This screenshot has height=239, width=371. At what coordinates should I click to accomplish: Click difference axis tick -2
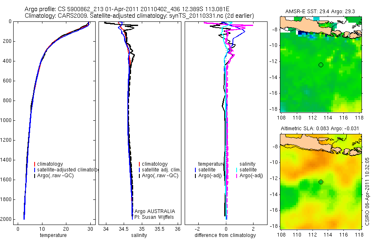[197, 229]
